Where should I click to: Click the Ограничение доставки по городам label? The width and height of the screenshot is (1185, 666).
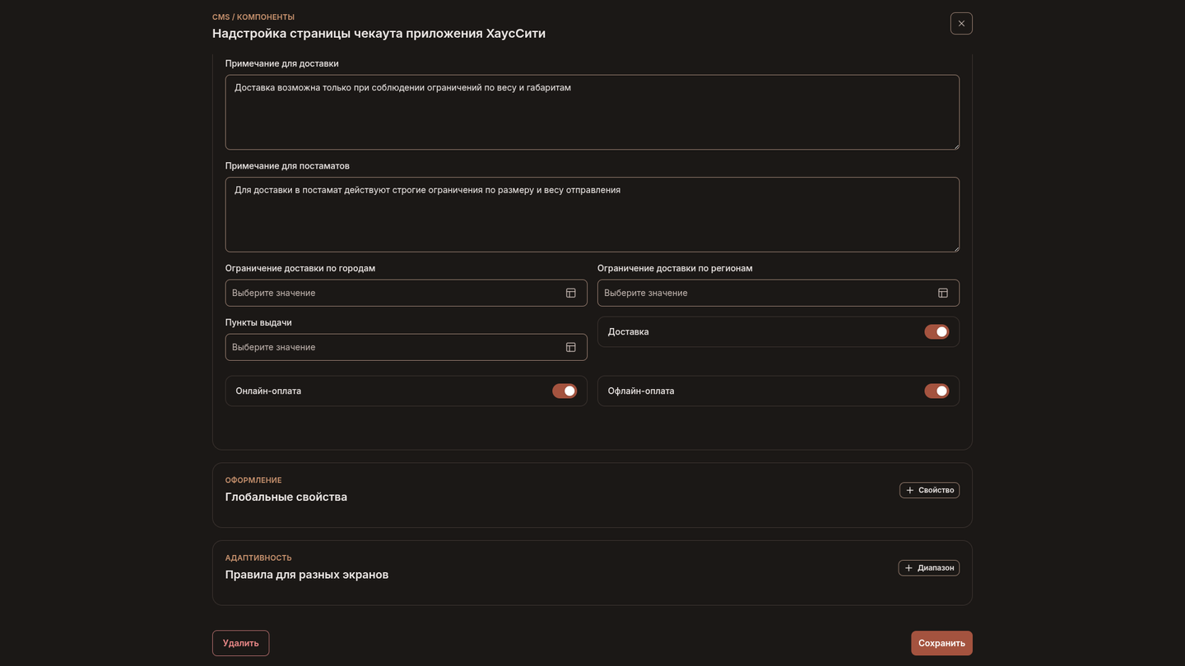pyautogui.click(x=300, y=268)
